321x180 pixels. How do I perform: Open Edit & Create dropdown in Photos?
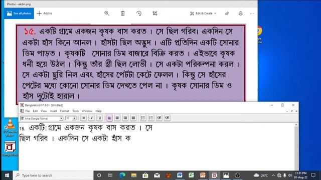[x=203, y=13]
